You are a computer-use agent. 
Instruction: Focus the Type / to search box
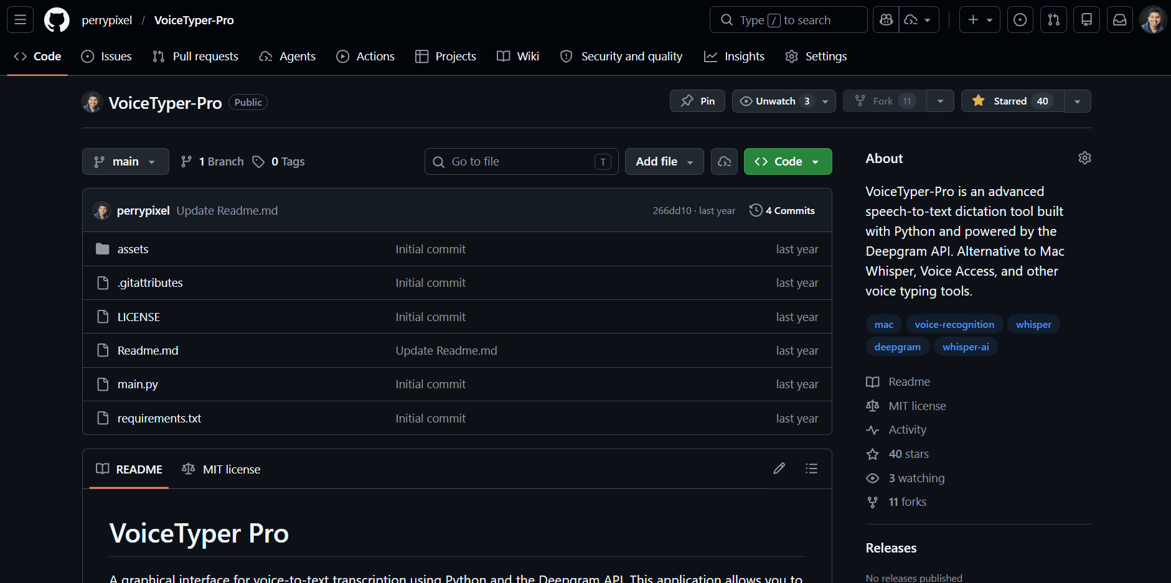(788, 20)
